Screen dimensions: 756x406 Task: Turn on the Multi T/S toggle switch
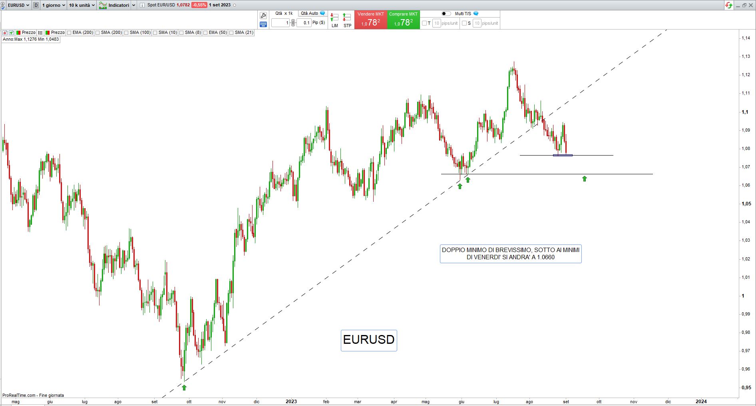(446, 14)
